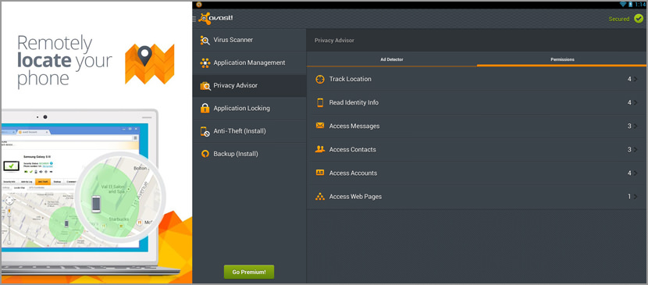This screenshot has height=285, width=648.
Task: Click the avast! logo
Action: pos(215,19)
